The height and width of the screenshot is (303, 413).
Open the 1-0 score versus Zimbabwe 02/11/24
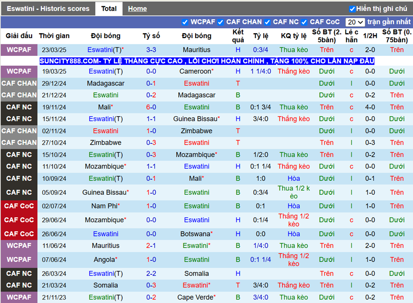click(x=151, y=131)
